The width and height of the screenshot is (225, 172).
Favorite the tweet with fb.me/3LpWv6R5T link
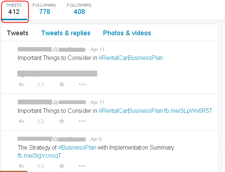point(61,121)
